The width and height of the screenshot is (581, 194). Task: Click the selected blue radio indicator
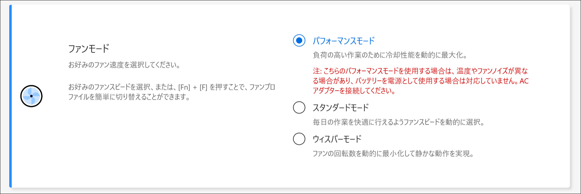click(299, 40)
